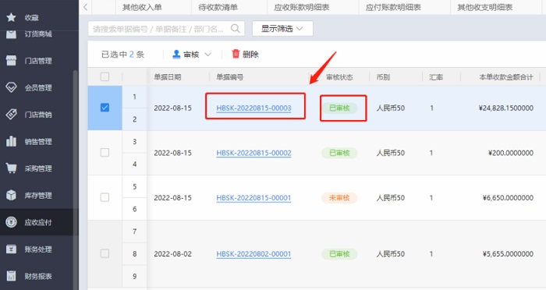The image size is (546, 290).
Task: Switch to the 应收账款明细表 tab
Action: pos(302,7)
